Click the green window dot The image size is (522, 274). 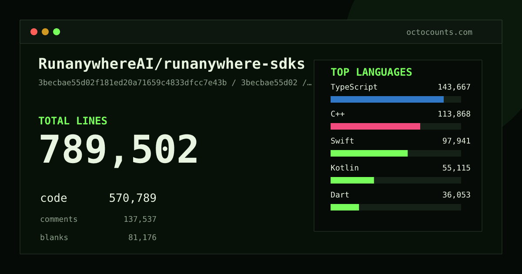57,32
